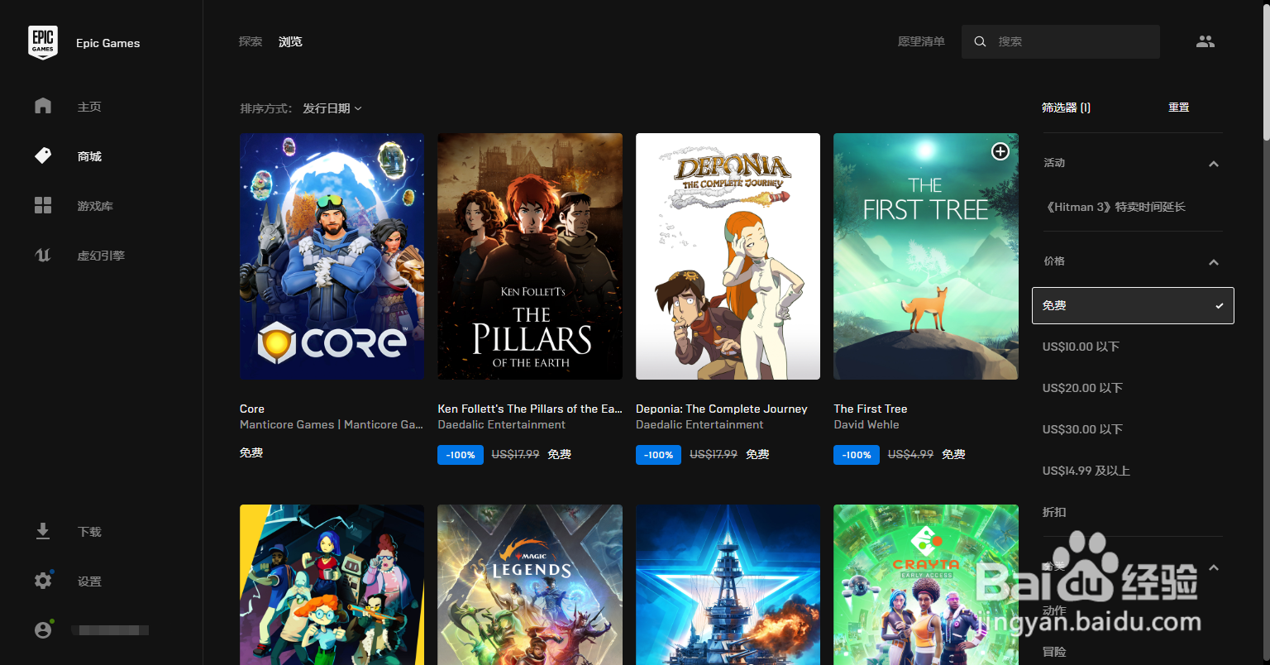Image resolution: width=1270 pixels, height=665 pixels.
Task: Click the Core title text
Action: (252, 409)
